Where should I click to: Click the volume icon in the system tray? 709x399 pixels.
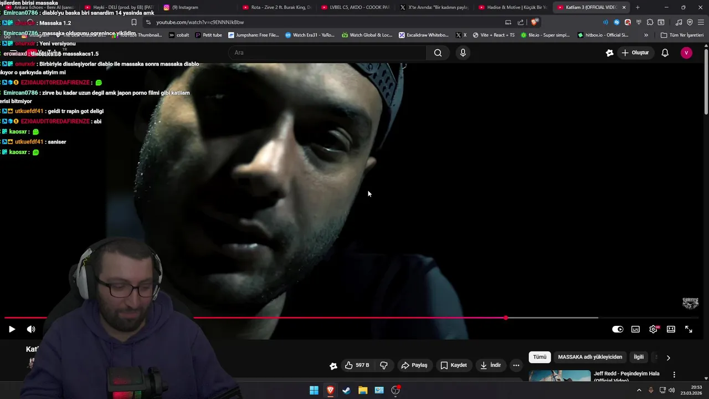coord(672,390)
